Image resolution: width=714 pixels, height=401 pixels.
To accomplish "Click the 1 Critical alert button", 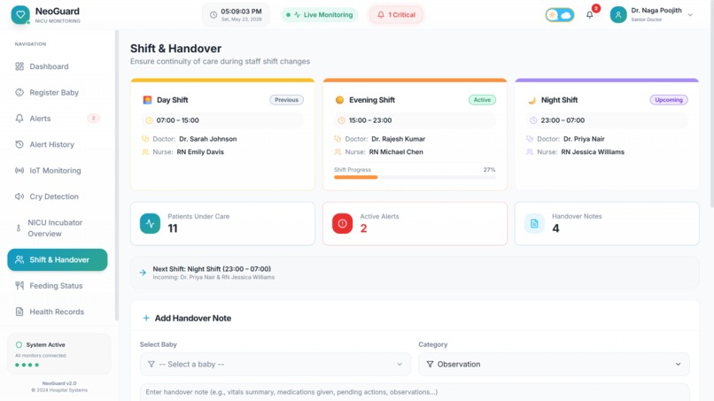I will point(396,15).
